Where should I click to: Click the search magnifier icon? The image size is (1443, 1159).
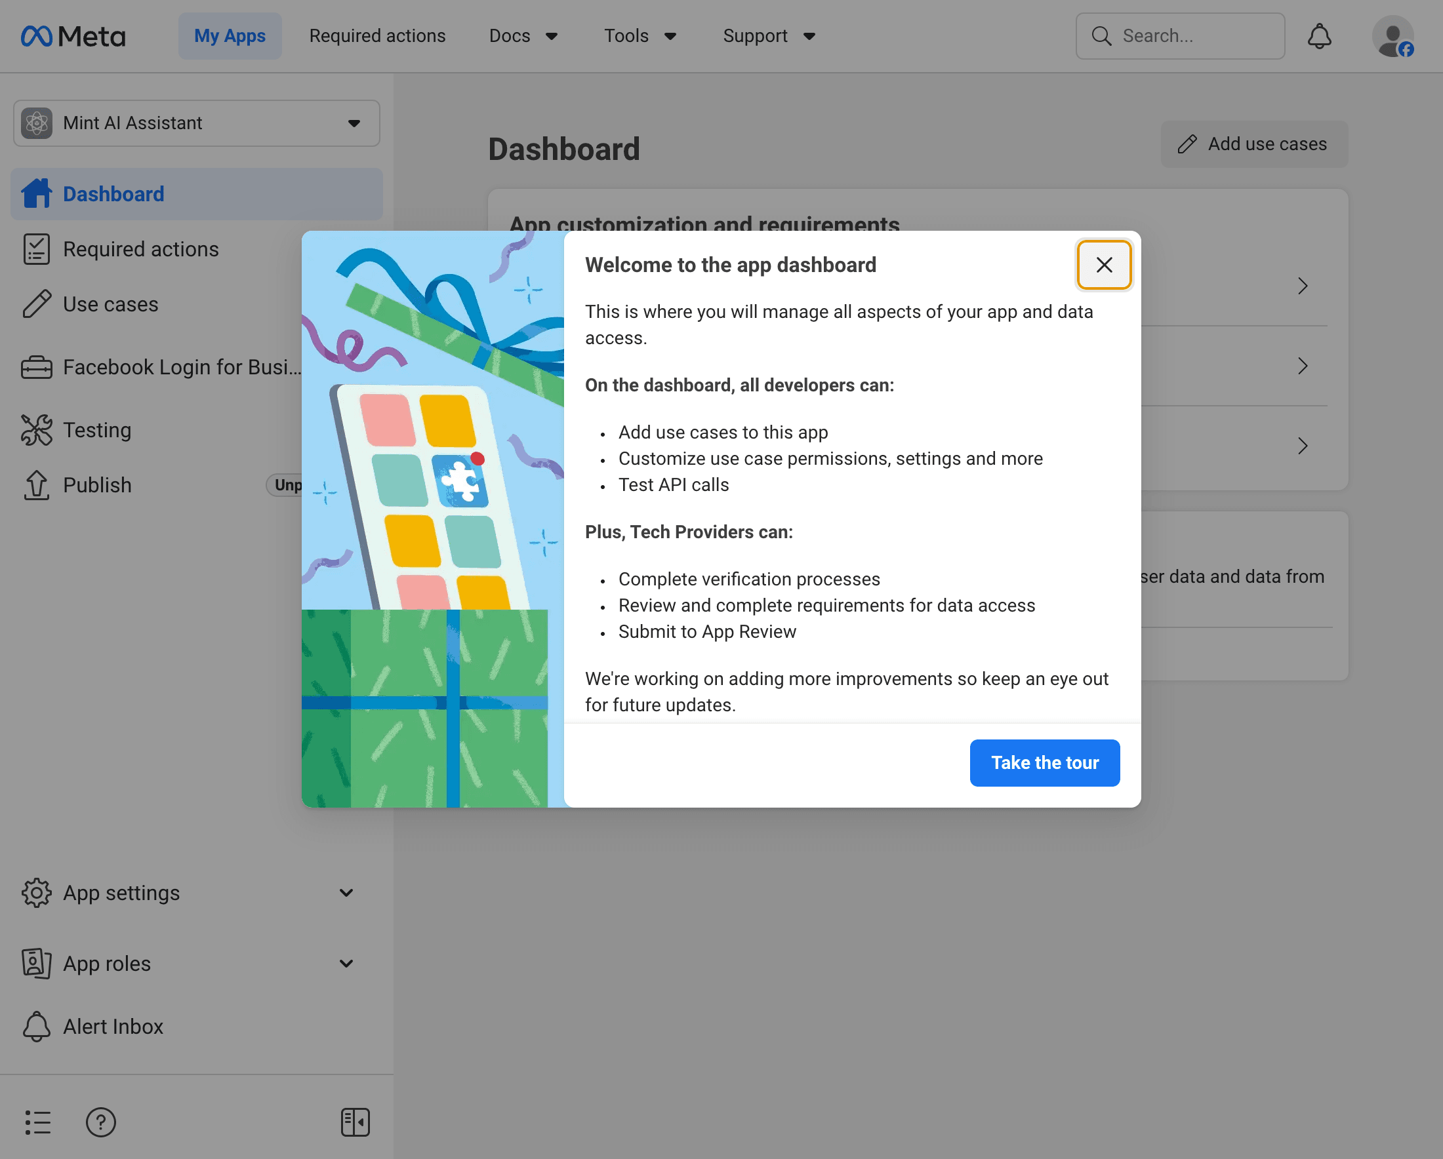(x=1101, y=36)
